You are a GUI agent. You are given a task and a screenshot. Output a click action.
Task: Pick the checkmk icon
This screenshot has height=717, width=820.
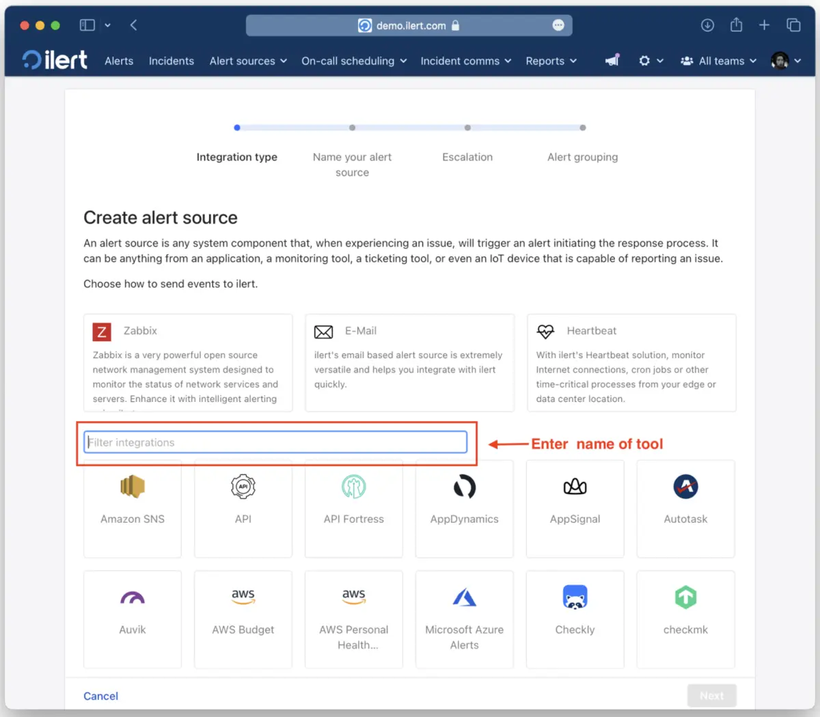point(686,597)
